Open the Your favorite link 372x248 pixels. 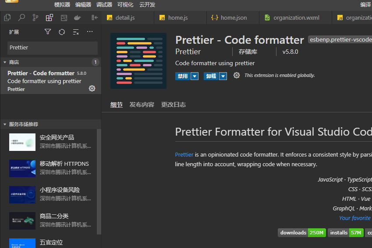pyautogui.click(x=355, y=218)
